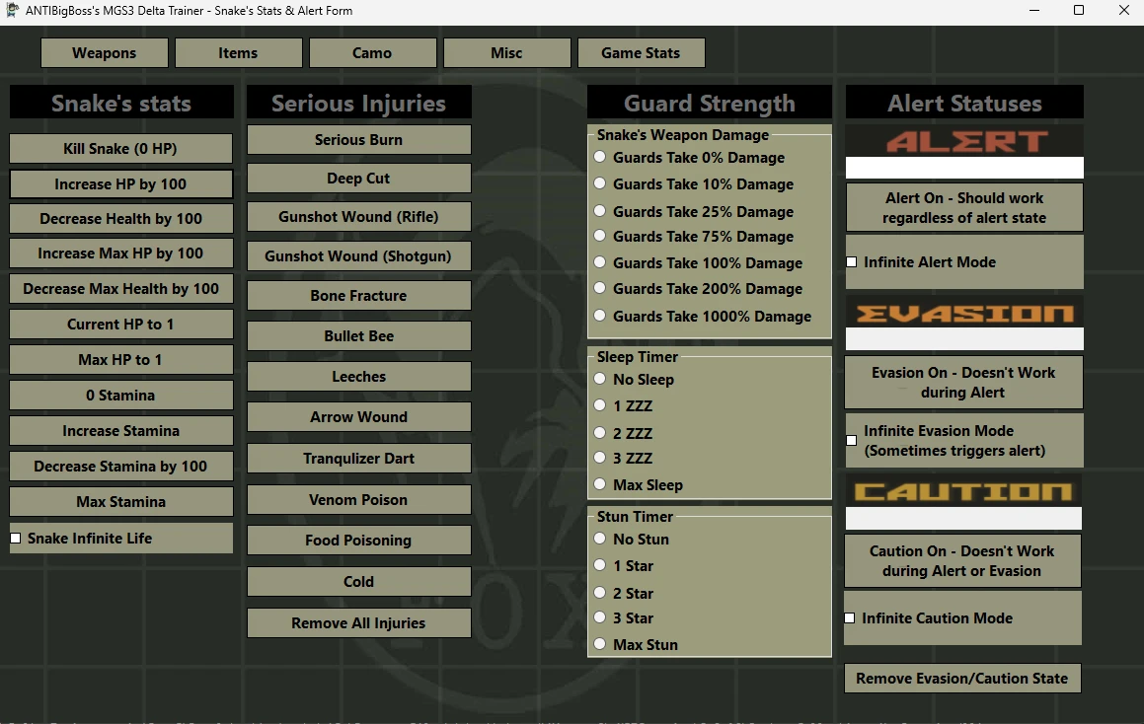Select Guards Take 200% Damage option
Viewport: 1144px width, 724px height.
(x=599, y=289)
